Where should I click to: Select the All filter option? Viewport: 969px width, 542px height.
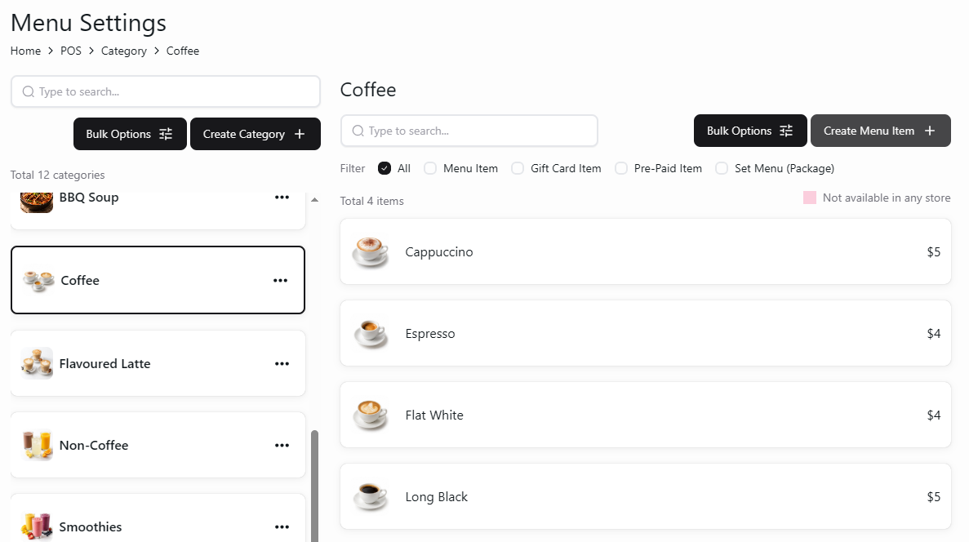384,168
